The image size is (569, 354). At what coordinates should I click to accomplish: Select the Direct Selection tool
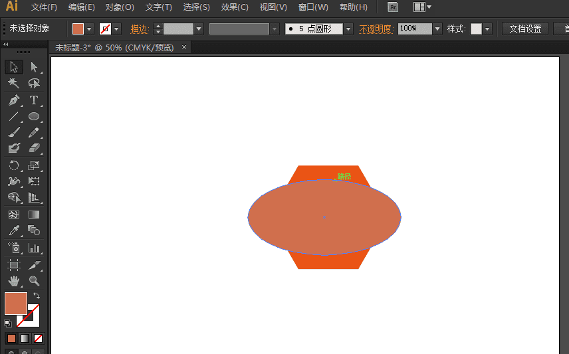point(34,67)
